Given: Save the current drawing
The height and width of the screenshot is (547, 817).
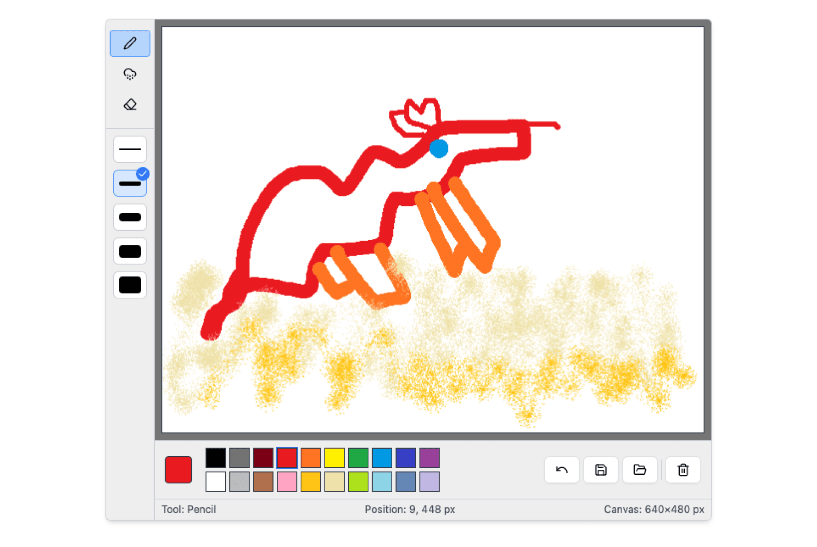Looking at the screenshot, I should 600,470.
